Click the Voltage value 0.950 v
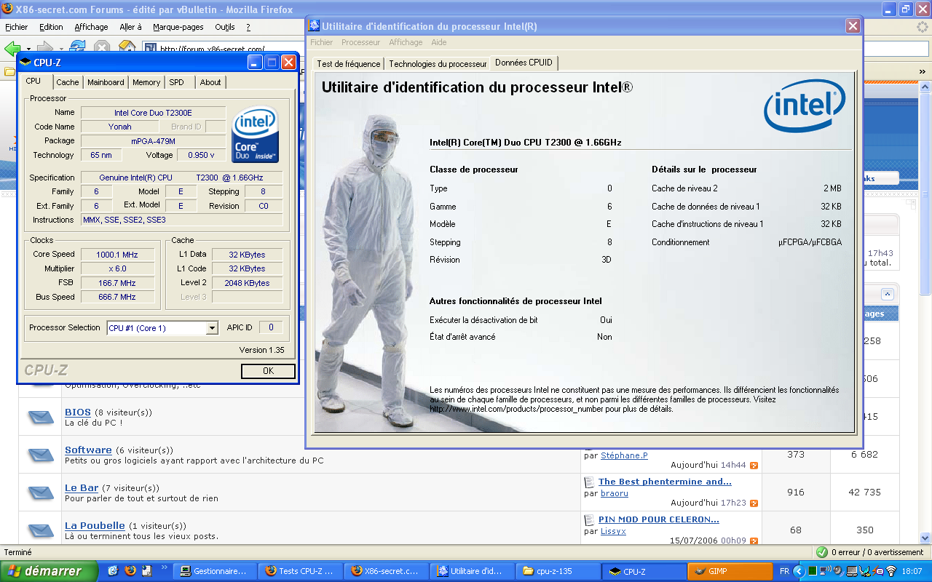 coord(201,155)
